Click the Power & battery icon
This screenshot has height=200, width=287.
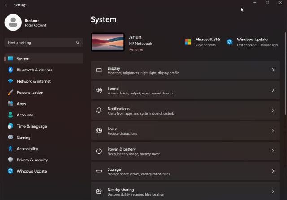(x=99, y=151)
